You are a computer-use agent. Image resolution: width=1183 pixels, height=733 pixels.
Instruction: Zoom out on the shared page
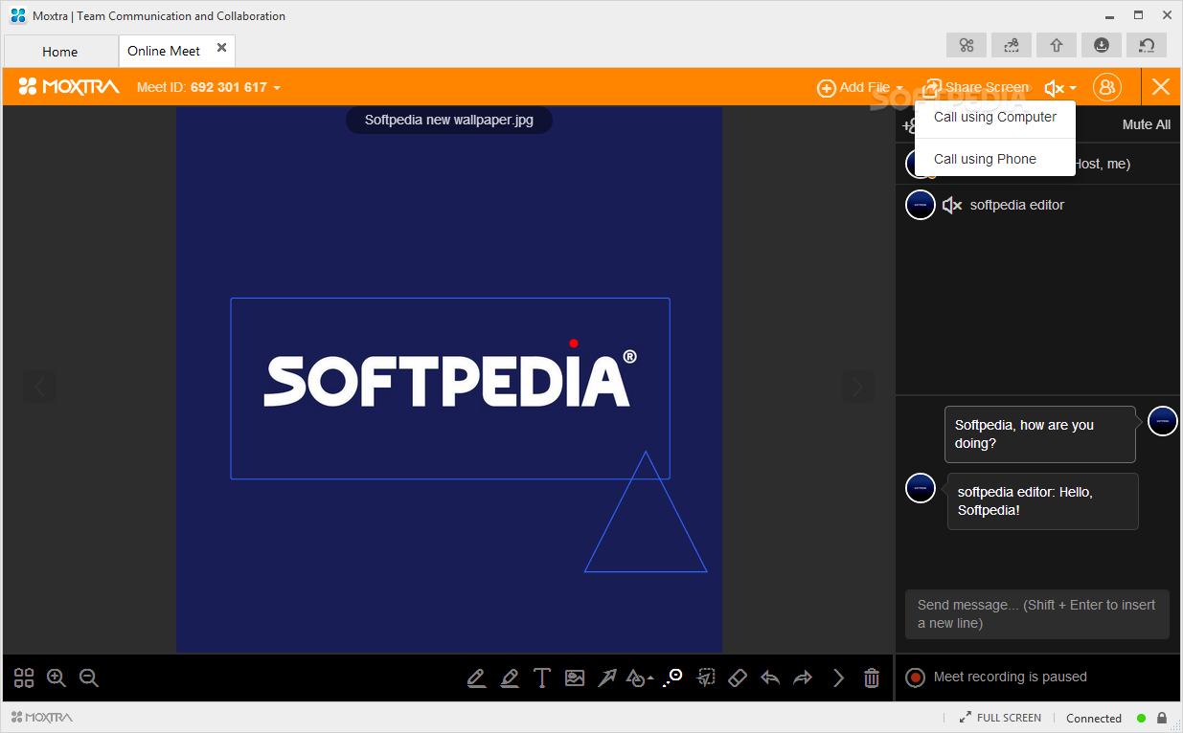pyautogui.click(x=89, y=677)
